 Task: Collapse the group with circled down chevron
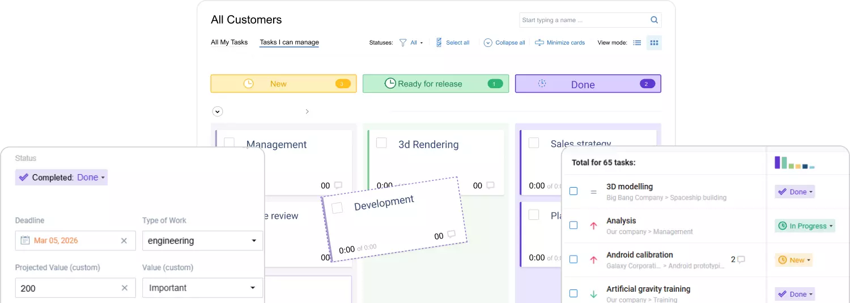coord(218,111)
